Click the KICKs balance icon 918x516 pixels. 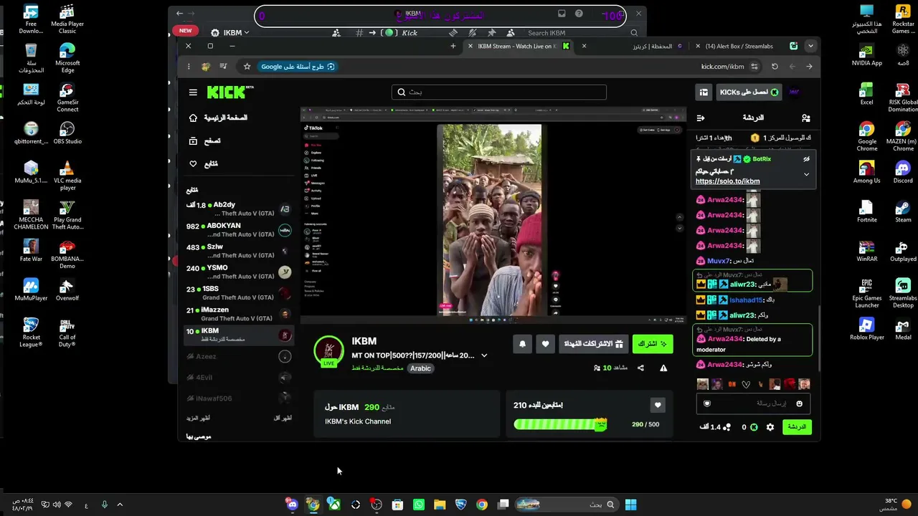point(754,427)
